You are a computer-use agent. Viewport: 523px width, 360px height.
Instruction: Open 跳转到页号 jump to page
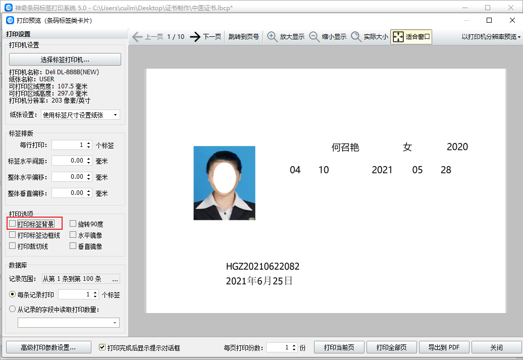[244, 37]
